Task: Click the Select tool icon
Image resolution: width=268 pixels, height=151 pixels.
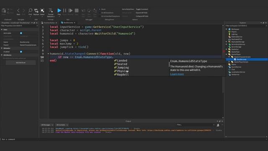Action: click(42, 10)
